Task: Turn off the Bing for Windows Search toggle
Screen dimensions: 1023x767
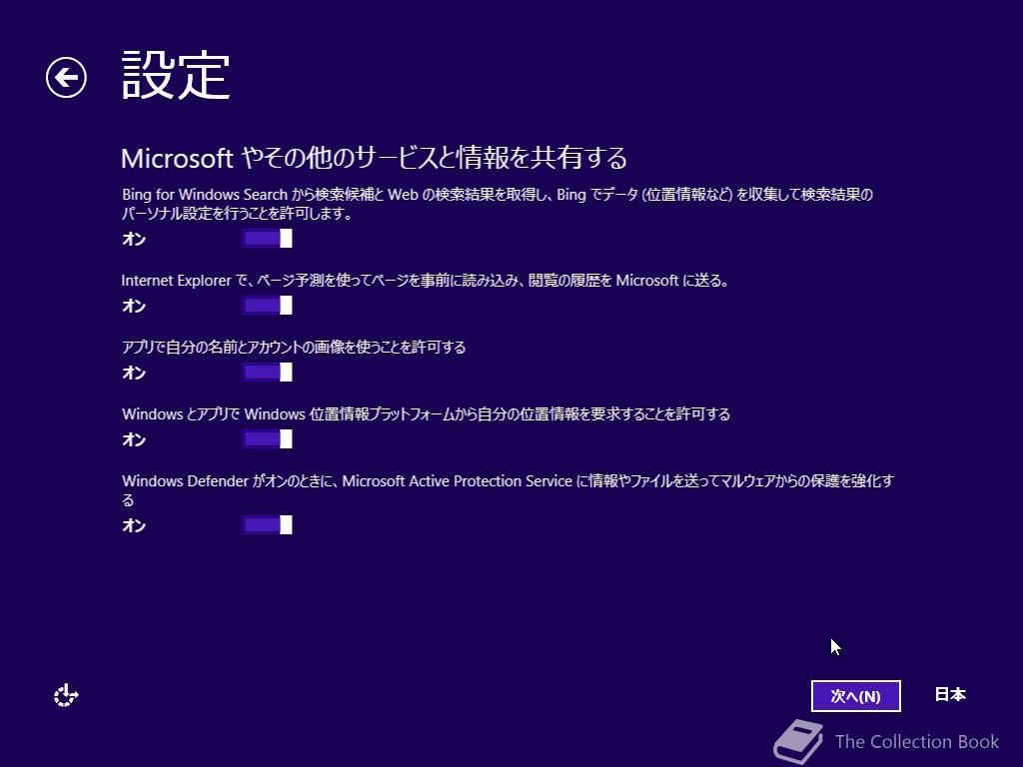Action: (267, 239)
